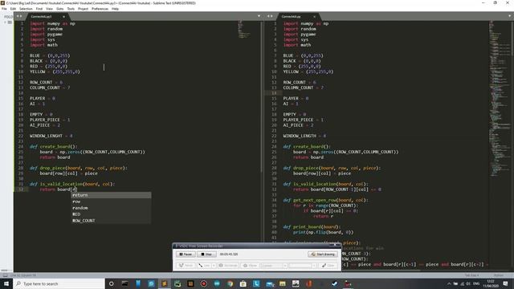Click 'def print_board' in right pane
The image size is (514, 289).
(312, 226)
